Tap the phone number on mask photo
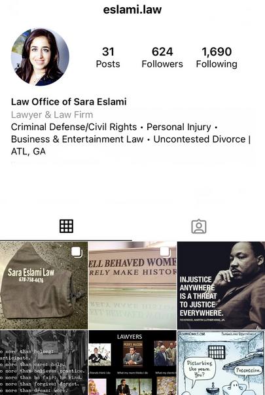The height and width of the screenshot is (395, 265). pyautogui.click(x=31, y=280)
